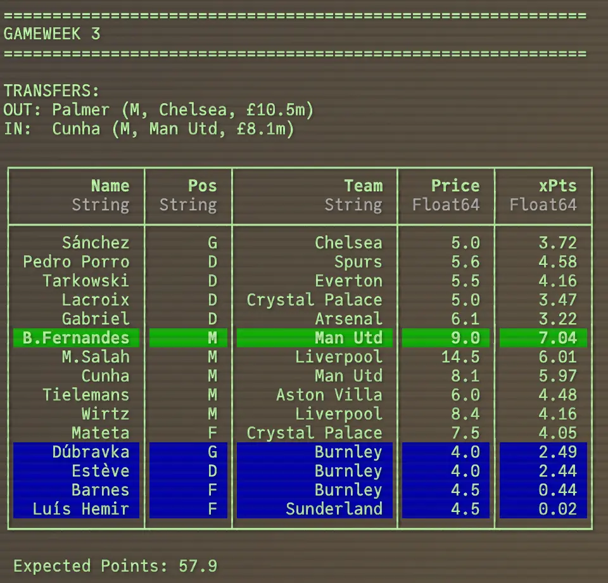This screenshot has width=608, height=583.
Task: Click the Everton team cell
Action: pos(348,281)
